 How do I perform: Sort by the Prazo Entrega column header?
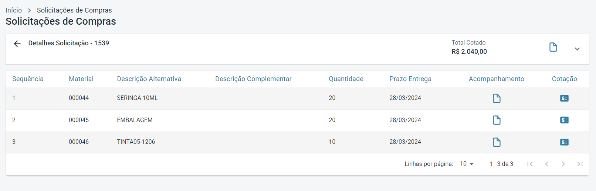click(x=410, y=79)
